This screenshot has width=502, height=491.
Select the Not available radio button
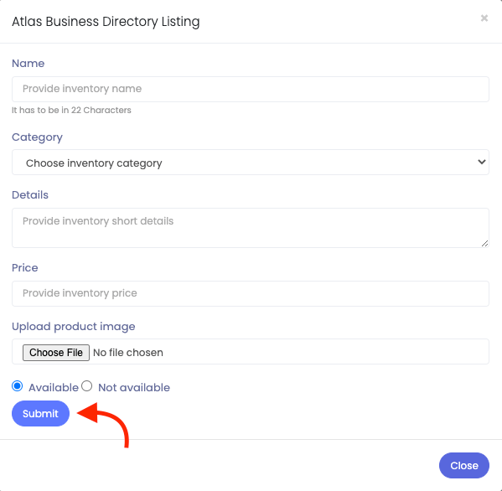[x=87, y=386]
